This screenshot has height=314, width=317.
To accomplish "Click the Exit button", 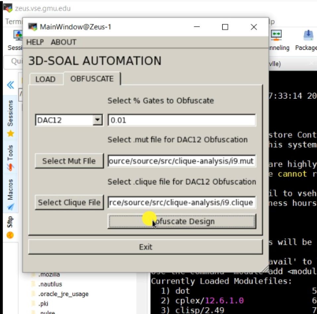I will pos(145,247).
